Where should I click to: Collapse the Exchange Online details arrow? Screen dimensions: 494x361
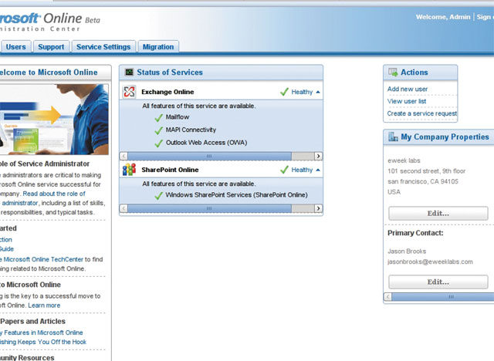pos(318,93)
